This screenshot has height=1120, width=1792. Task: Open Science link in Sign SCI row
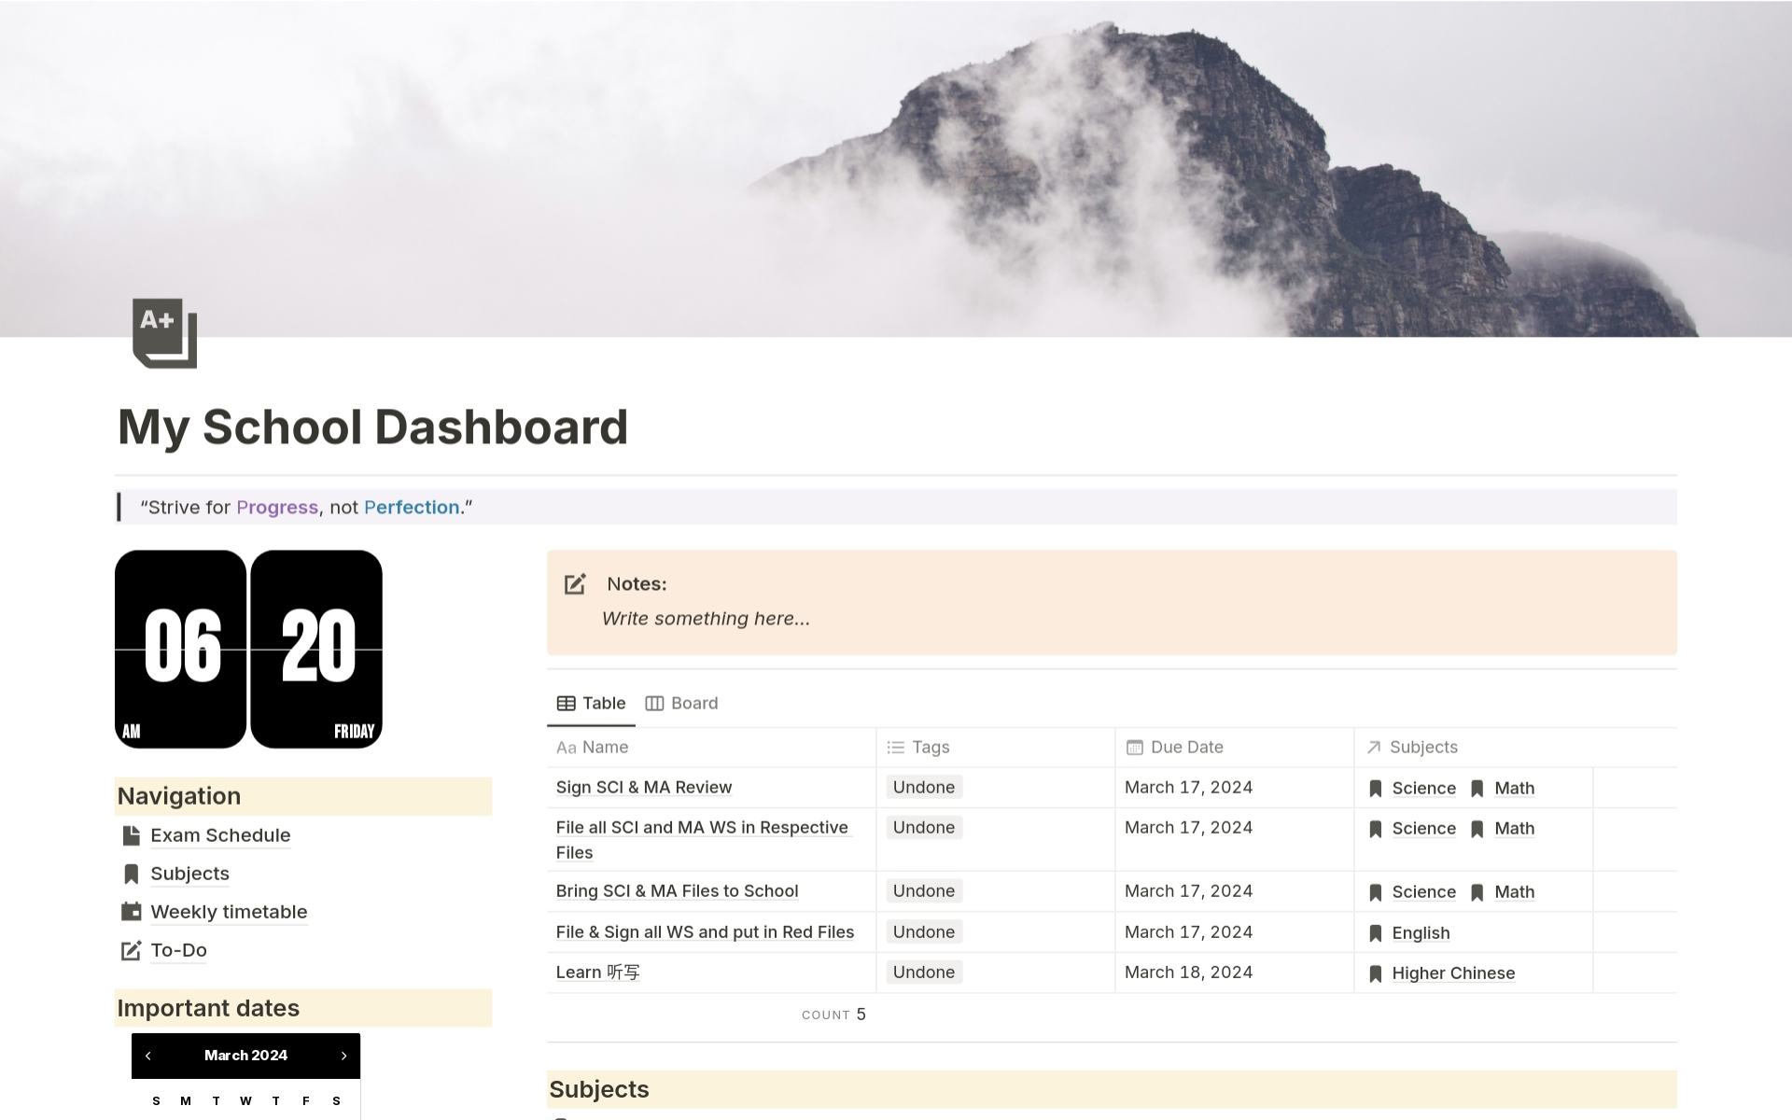point(1423,789)
